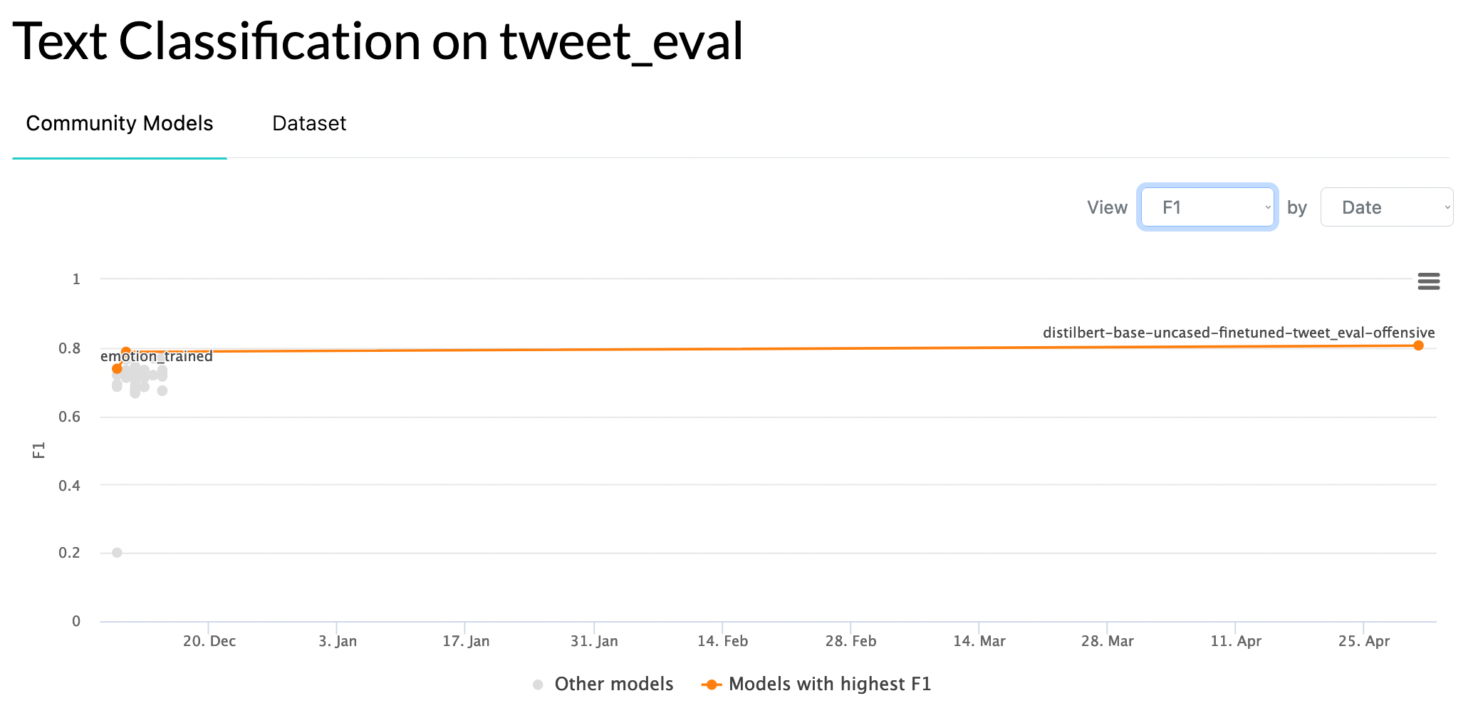Open the chart hamburger context menu
The height and width of the screenshot is (718, 1483).
(1428, 281)
